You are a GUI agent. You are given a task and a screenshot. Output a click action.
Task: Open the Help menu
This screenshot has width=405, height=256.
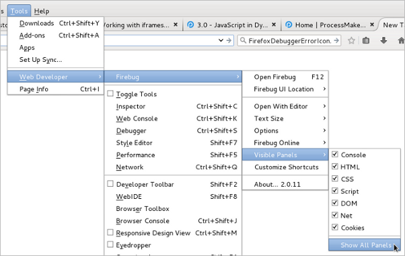click(x=42, y=11)
